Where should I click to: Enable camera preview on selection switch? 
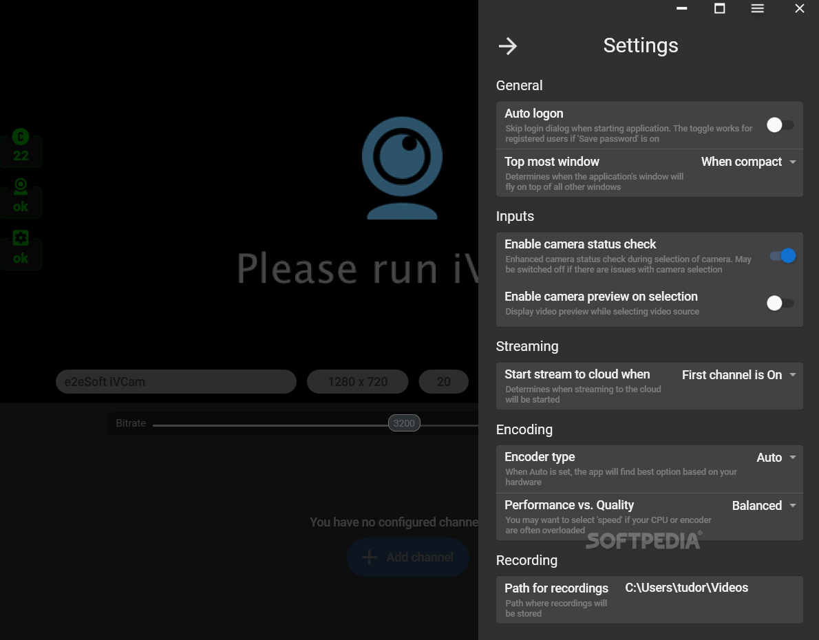780,303
